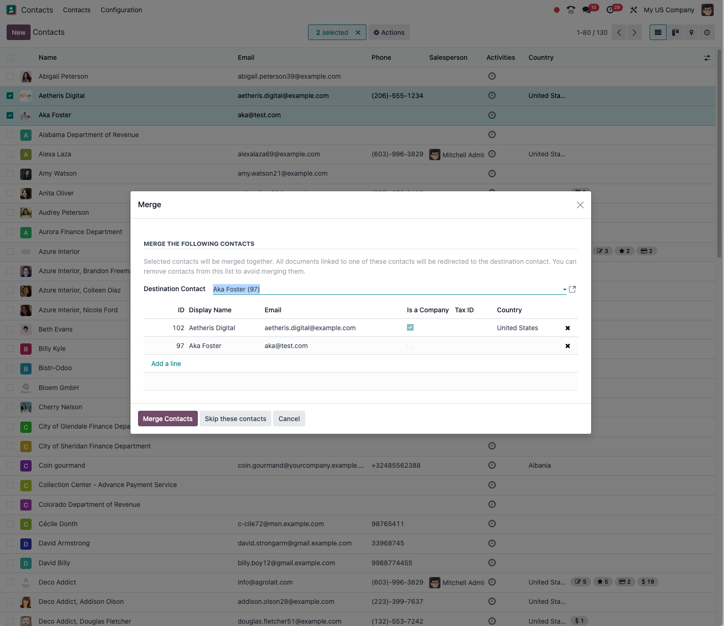The width and height of the screenshot is (724, 626).
Task: Open the activities clock icon with badge 29
Action: [x=611, y=10]
